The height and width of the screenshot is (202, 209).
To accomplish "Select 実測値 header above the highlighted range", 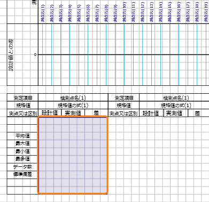I will tap(73, 113).
